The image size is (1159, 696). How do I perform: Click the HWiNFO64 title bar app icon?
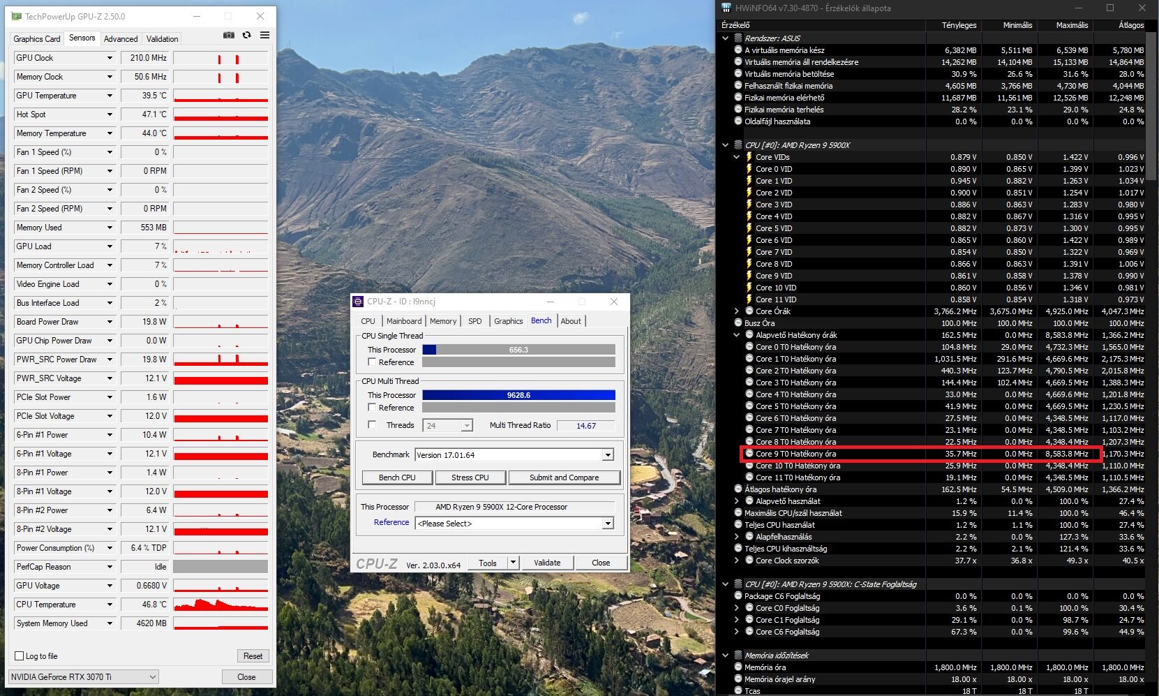(726, 8)
